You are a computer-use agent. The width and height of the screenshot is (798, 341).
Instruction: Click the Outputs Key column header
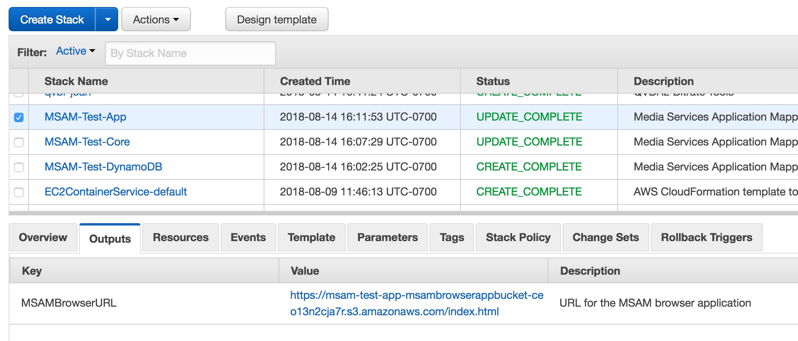pyautogui.click(x=144, y=271)
